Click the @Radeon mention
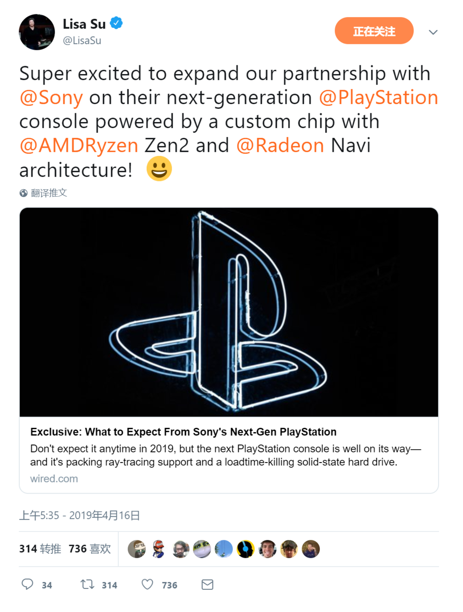 (x=280, y=145)
